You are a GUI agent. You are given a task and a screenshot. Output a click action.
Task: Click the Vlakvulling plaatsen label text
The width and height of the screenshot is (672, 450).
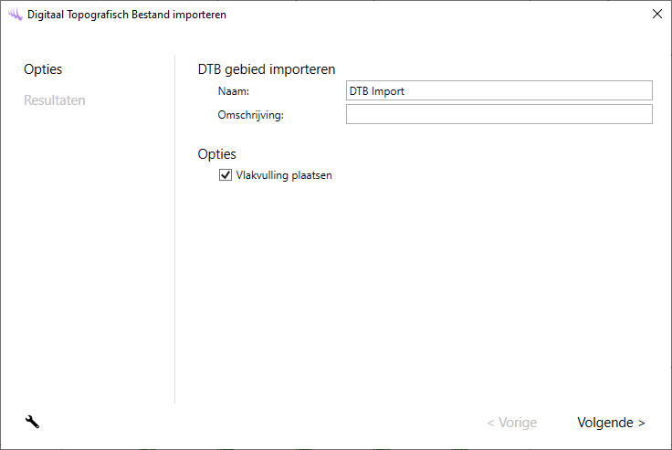[x=284, y=175]
